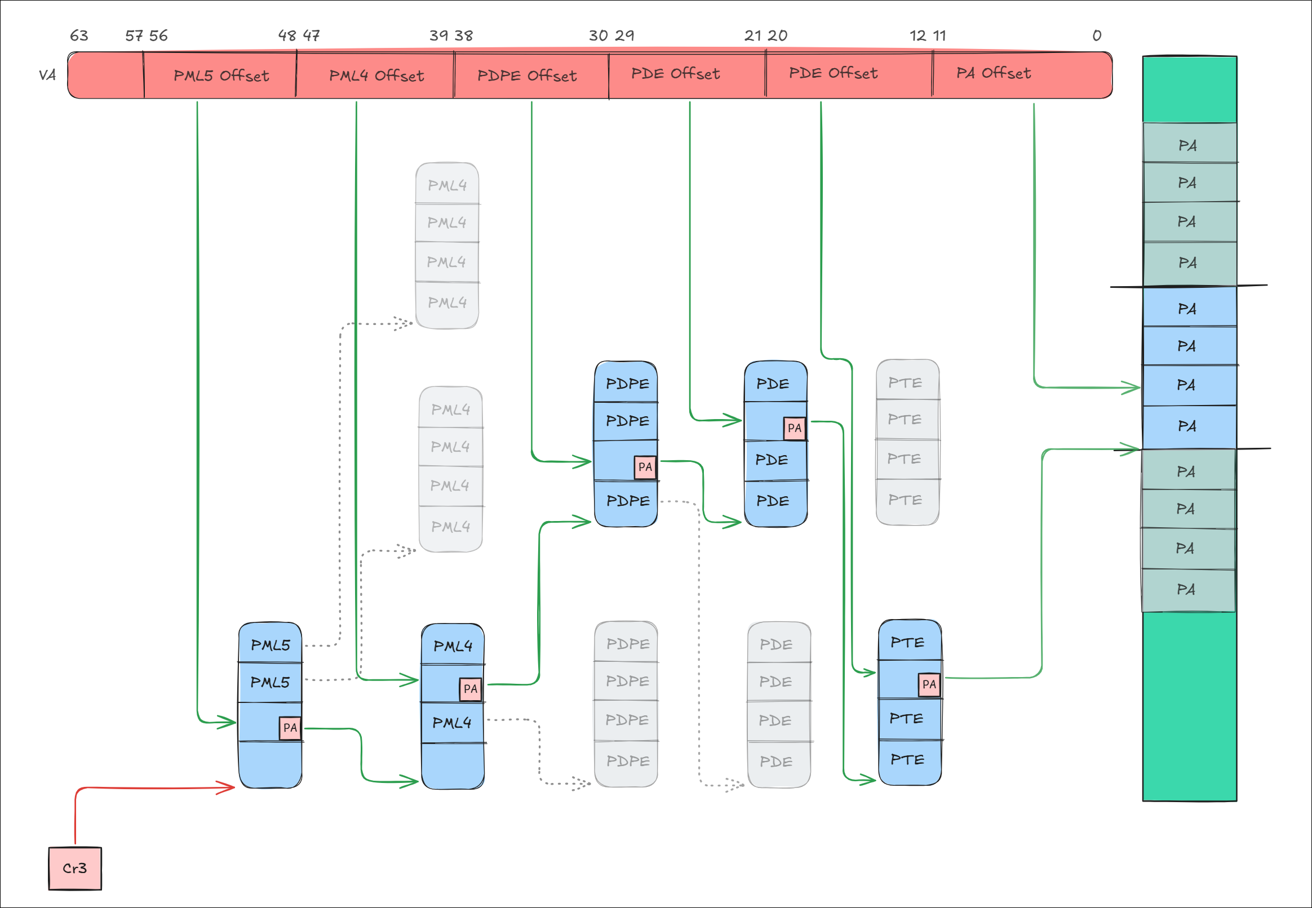The height and width of the screenshot is (908, 1312).
Task: Click the Cr3 register box
Action: 74,868
